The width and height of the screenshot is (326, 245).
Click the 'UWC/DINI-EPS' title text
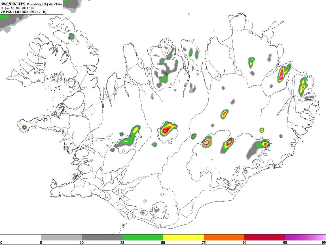click(x=13, y=4)
